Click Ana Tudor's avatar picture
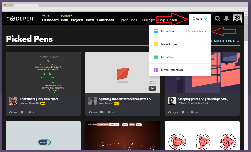This screenshot has width=251, height=152. pos(93,101)
